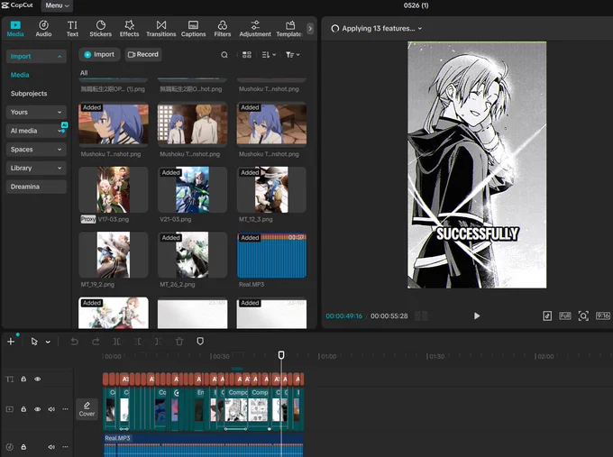Lock the main video track

(x=23, y=409)
